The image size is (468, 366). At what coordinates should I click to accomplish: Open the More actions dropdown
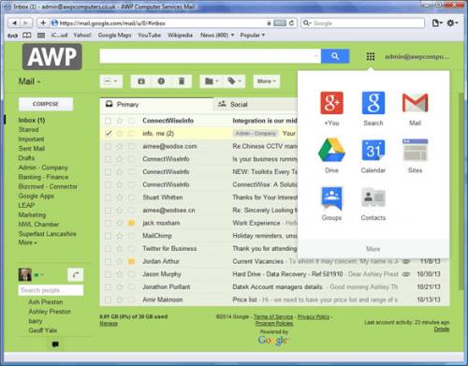pos(267,81)
